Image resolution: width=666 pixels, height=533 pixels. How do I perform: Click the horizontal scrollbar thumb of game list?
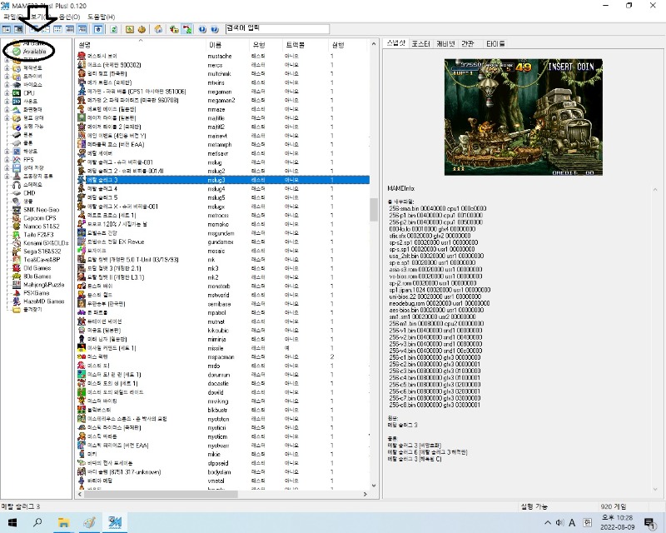click(161, 495)
